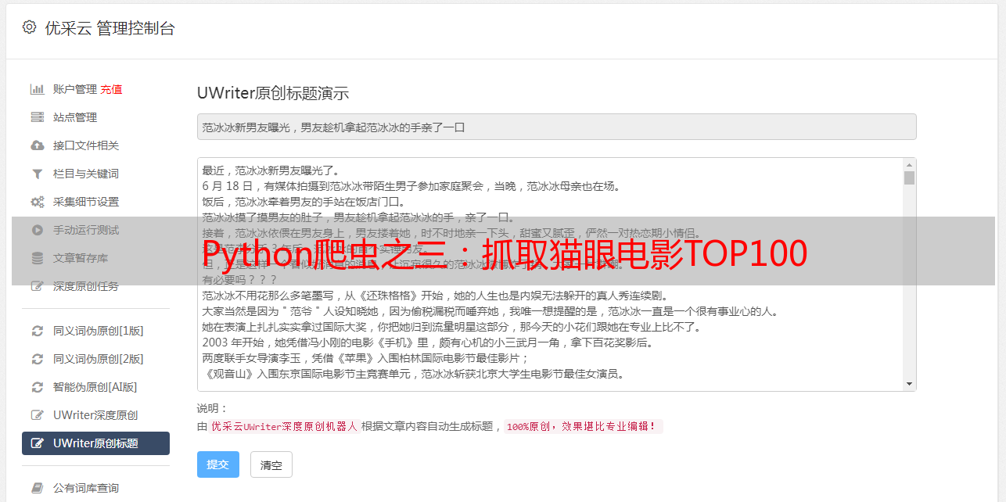The height and width of the screenshot is (502, 1006).
Task: Click the scrollbar thumb in the article box
Action: [909, 177]
